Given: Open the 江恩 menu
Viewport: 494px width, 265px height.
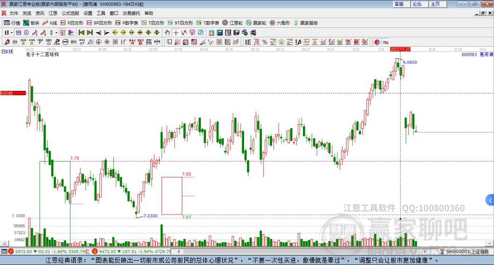Looking at the screenshot, I should tap(53, 13).
